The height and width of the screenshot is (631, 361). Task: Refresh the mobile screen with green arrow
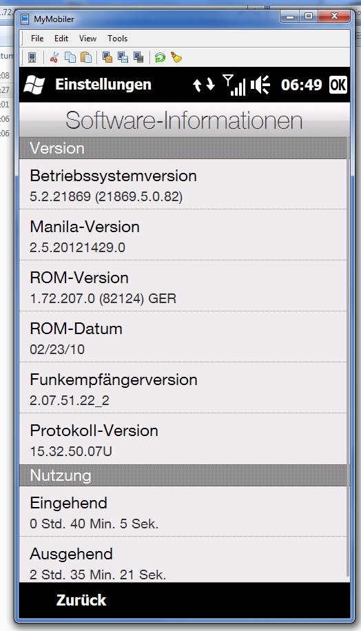coord(160,58)
